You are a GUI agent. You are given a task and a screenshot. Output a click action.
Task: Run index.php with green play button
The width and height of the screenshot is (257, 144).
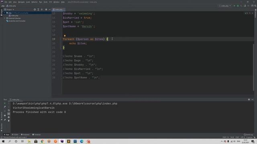pyautogui.click(x=235, y=6)
